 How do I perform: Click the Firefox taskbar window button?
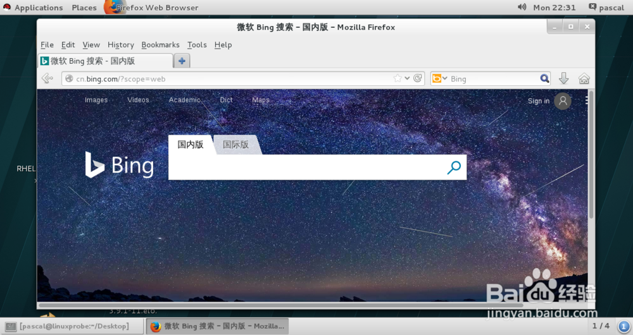pos(217,326)
